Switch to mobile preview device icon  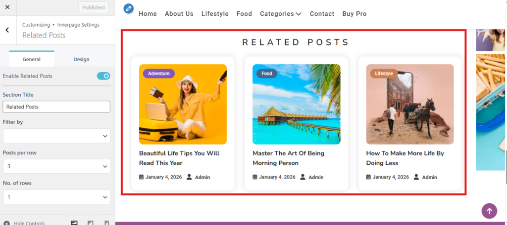click(106, 223)
